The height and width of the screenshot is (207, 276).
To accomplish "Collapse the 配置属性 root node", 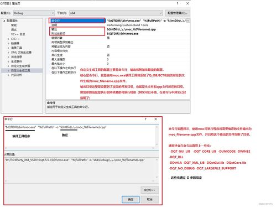I will pyautogui.click(x=4, y=21).
